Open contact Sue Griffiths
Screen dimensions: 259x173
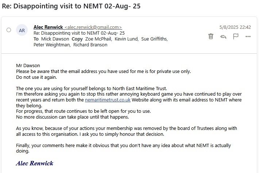pyautogui.click(x=154, y=39)
